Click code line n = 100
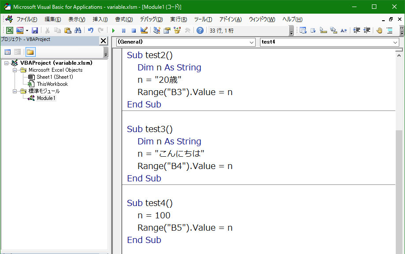Viewport: 405px width, 254px height. [x=154, y=215]
